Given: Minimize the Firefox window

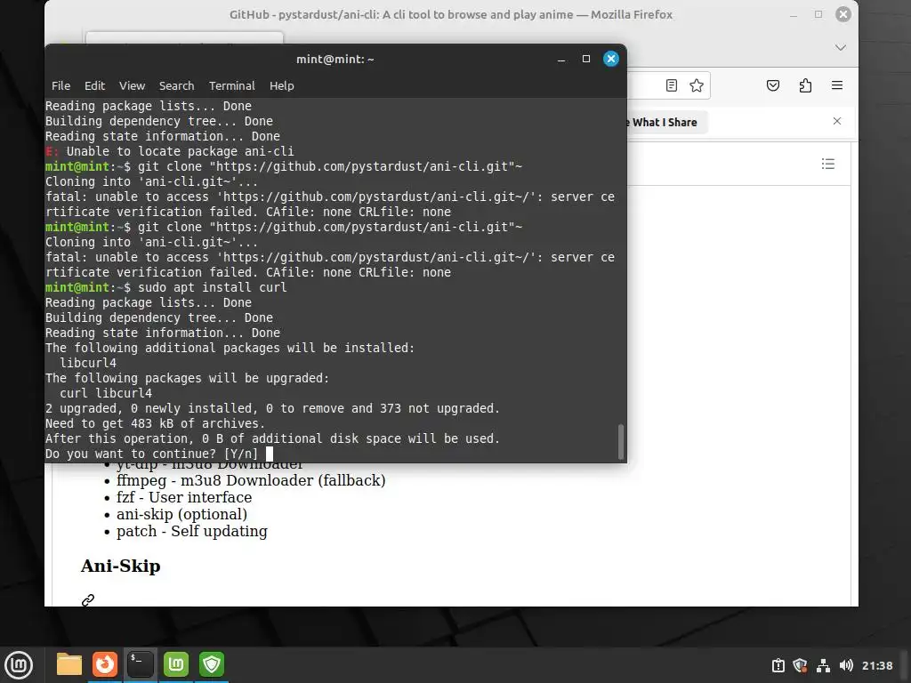Looking at the screenshot, I should click(x=794, y=14).
